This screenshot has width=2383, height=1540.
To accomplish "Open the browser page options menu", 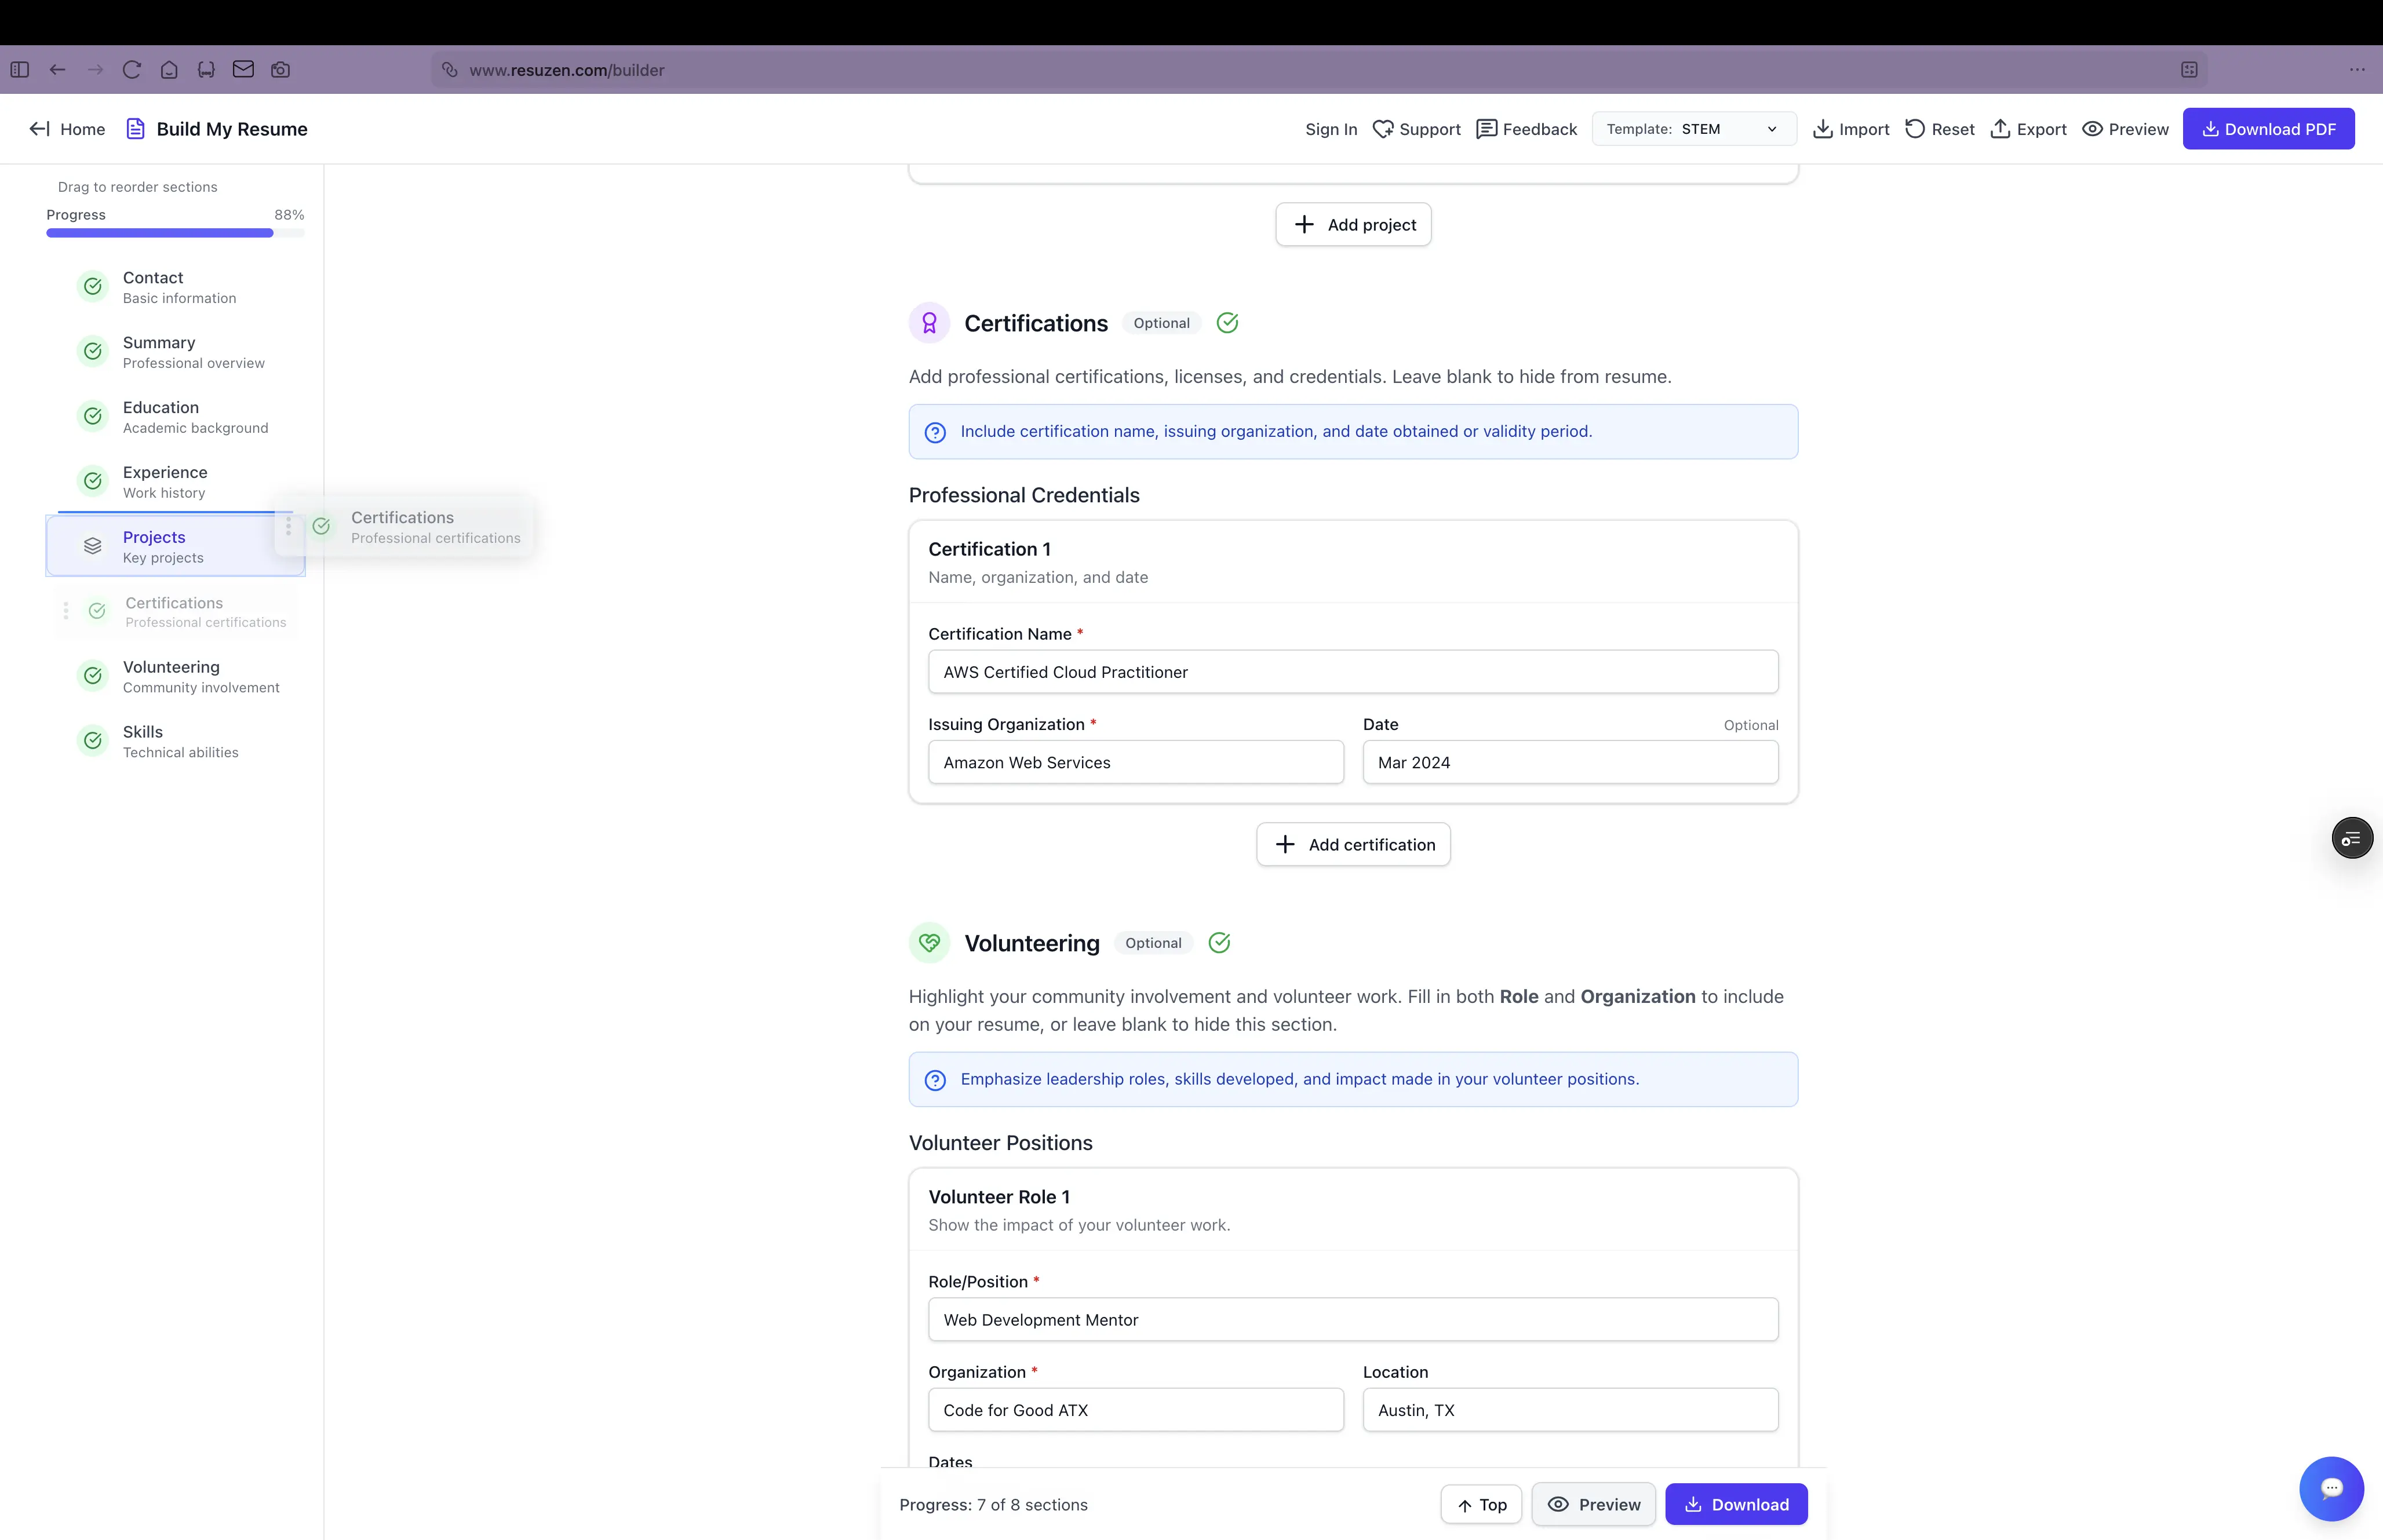I will pos(2357,70).
